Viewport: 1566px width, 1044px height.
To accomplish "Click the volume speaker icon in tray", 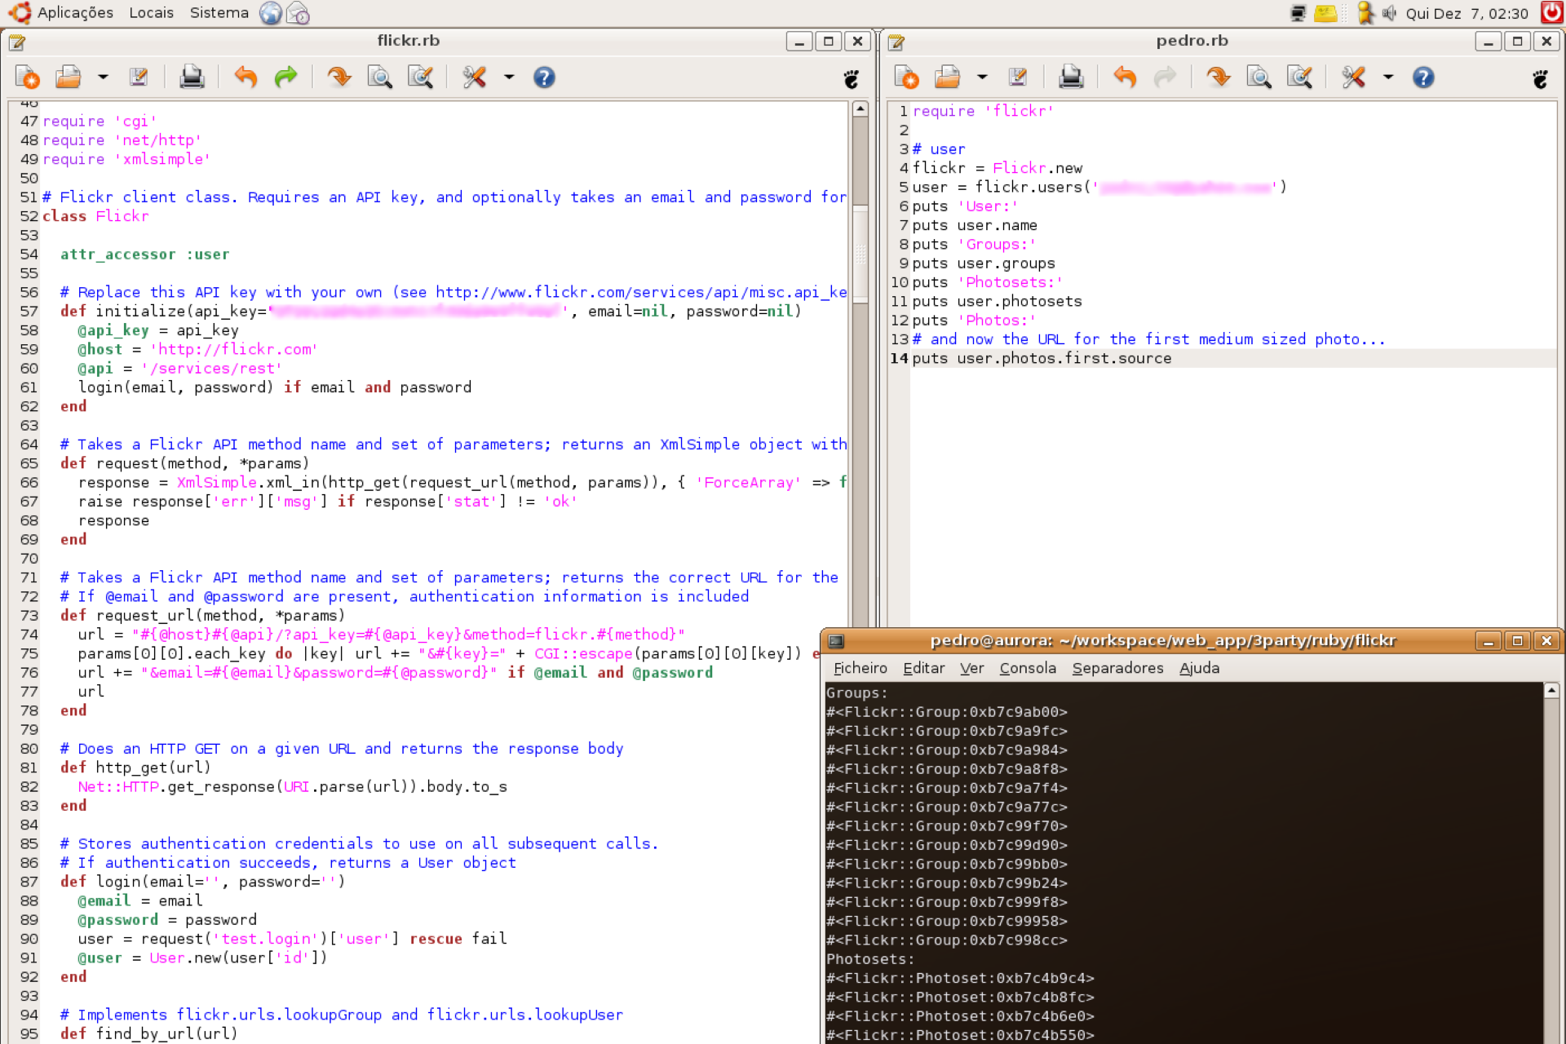I will (x=1390, y=13).
